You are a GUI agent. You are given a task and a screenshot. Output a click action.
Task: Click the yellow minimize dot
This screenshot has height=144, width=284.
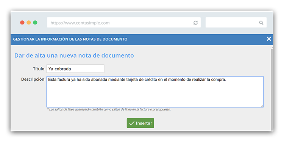pyautogui.click(x=29, y=23)
